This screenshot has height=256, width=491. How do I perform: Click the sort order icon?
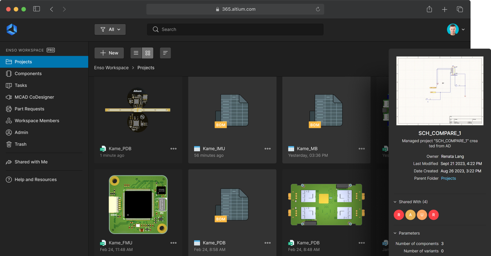coord(165,53)
